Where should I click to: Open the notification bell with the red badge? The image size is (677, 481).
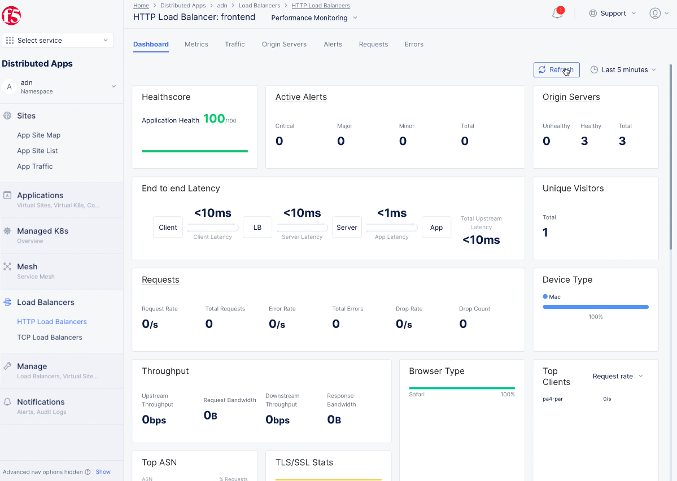tap(557, 12)
